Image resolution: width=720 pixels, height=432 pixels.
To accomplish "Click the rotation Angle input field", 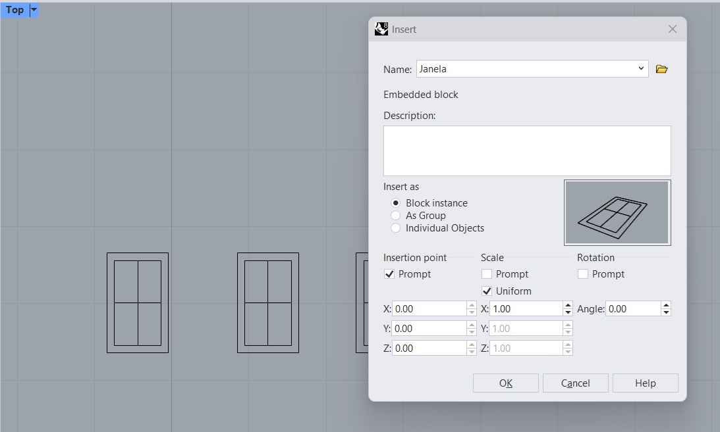I will pos(632,309).
